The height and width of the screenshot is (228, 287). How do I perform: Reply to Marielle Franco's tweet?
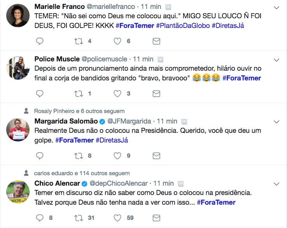(x=40, y=41)
